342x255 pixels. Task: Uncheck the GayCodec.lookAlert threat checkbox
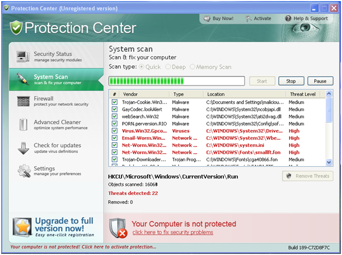pos(114,110)
